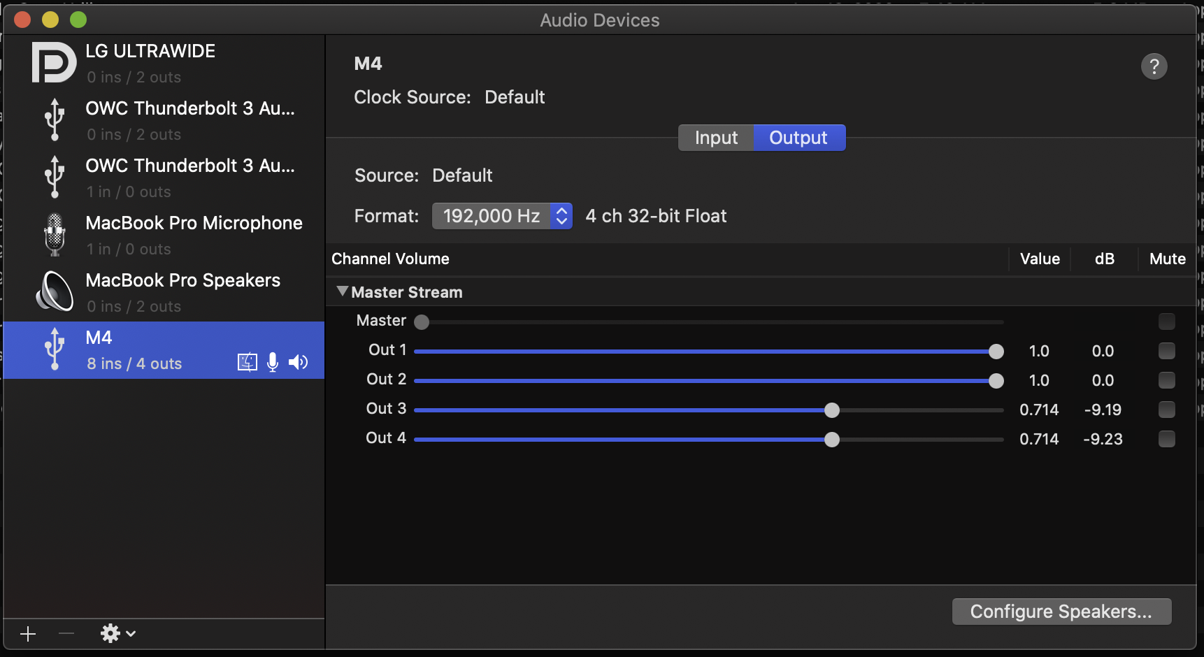
Task: Click the LG ULTRAWIDE DisplayPort icon
Action: click(54, 62)
